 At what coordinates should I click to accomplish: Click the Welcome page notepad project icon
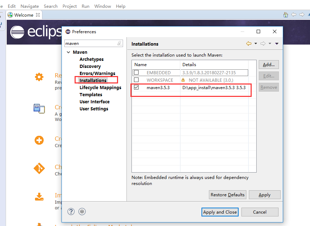(x=39, y=108)
